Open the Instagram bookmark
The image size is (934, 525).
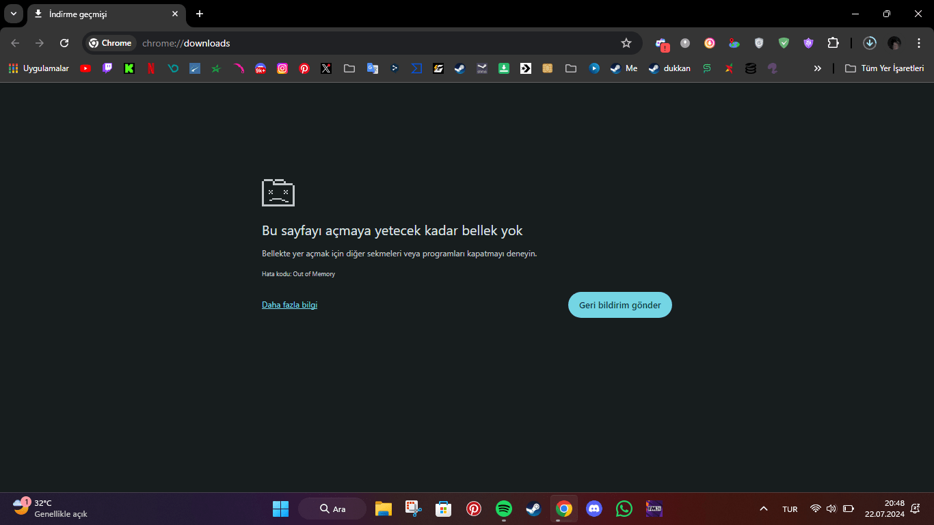coord(282,68)
